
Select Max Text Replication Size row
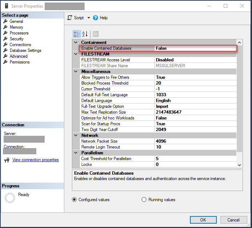tap(158, 112)
